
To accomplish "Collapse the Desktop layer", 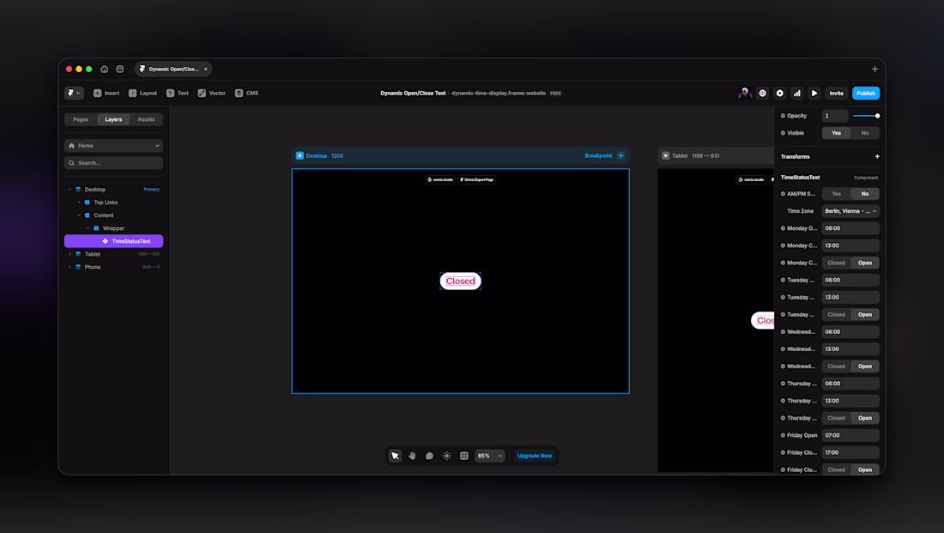I will (70, 190).
